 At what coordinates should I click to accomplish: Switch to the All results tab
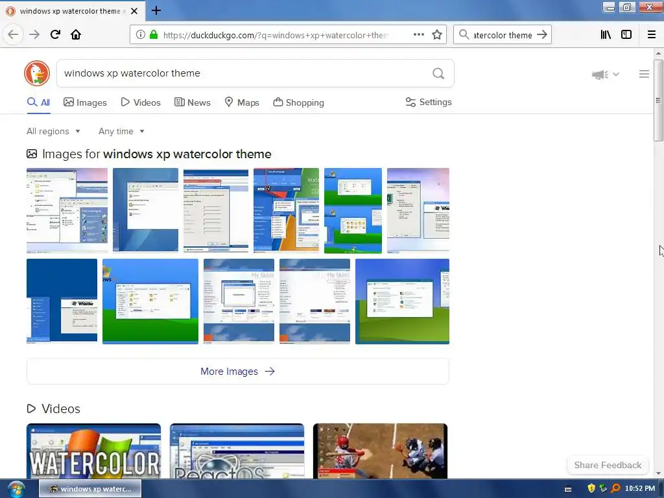pyautogui.click(x=38, y=102)
